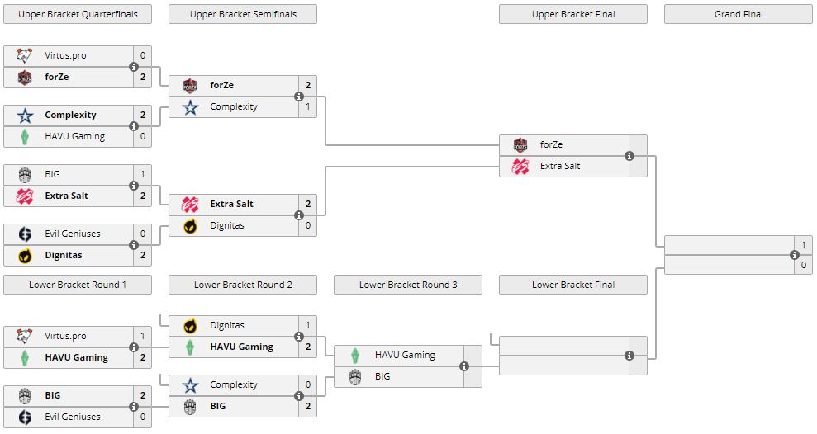Click Virtus.pro logo in Upper Bracket Quarterfinals
This screenshot has height=434, width=817.
tap(24, 56)
